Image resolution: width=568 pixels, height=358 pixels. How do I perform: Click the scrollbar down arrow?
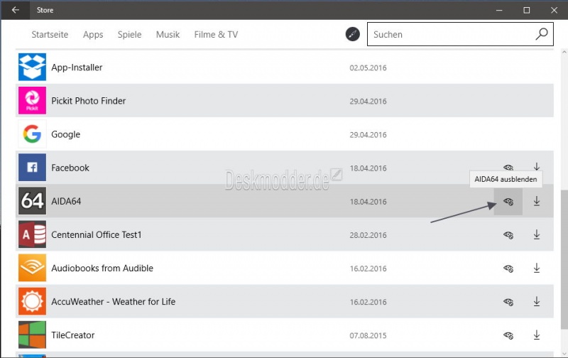[x=564, y=354]
